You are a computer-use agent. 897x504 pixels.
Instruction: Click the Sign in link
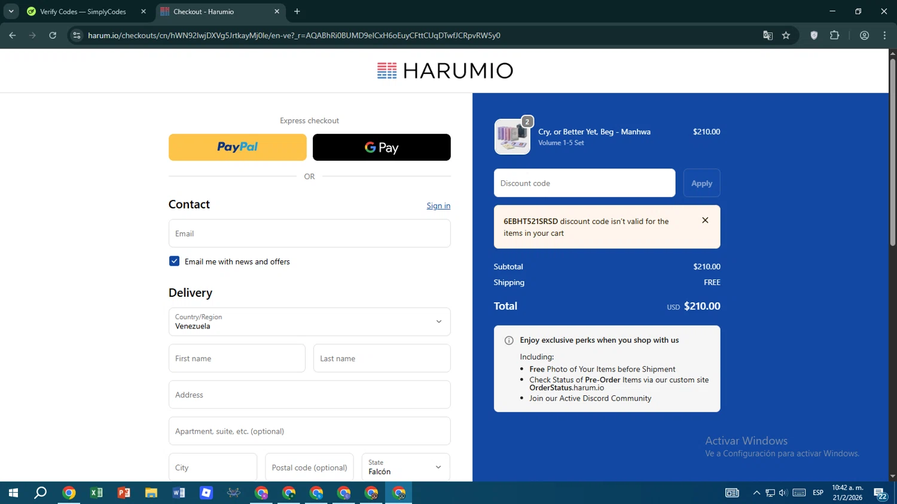pos(438,205)
